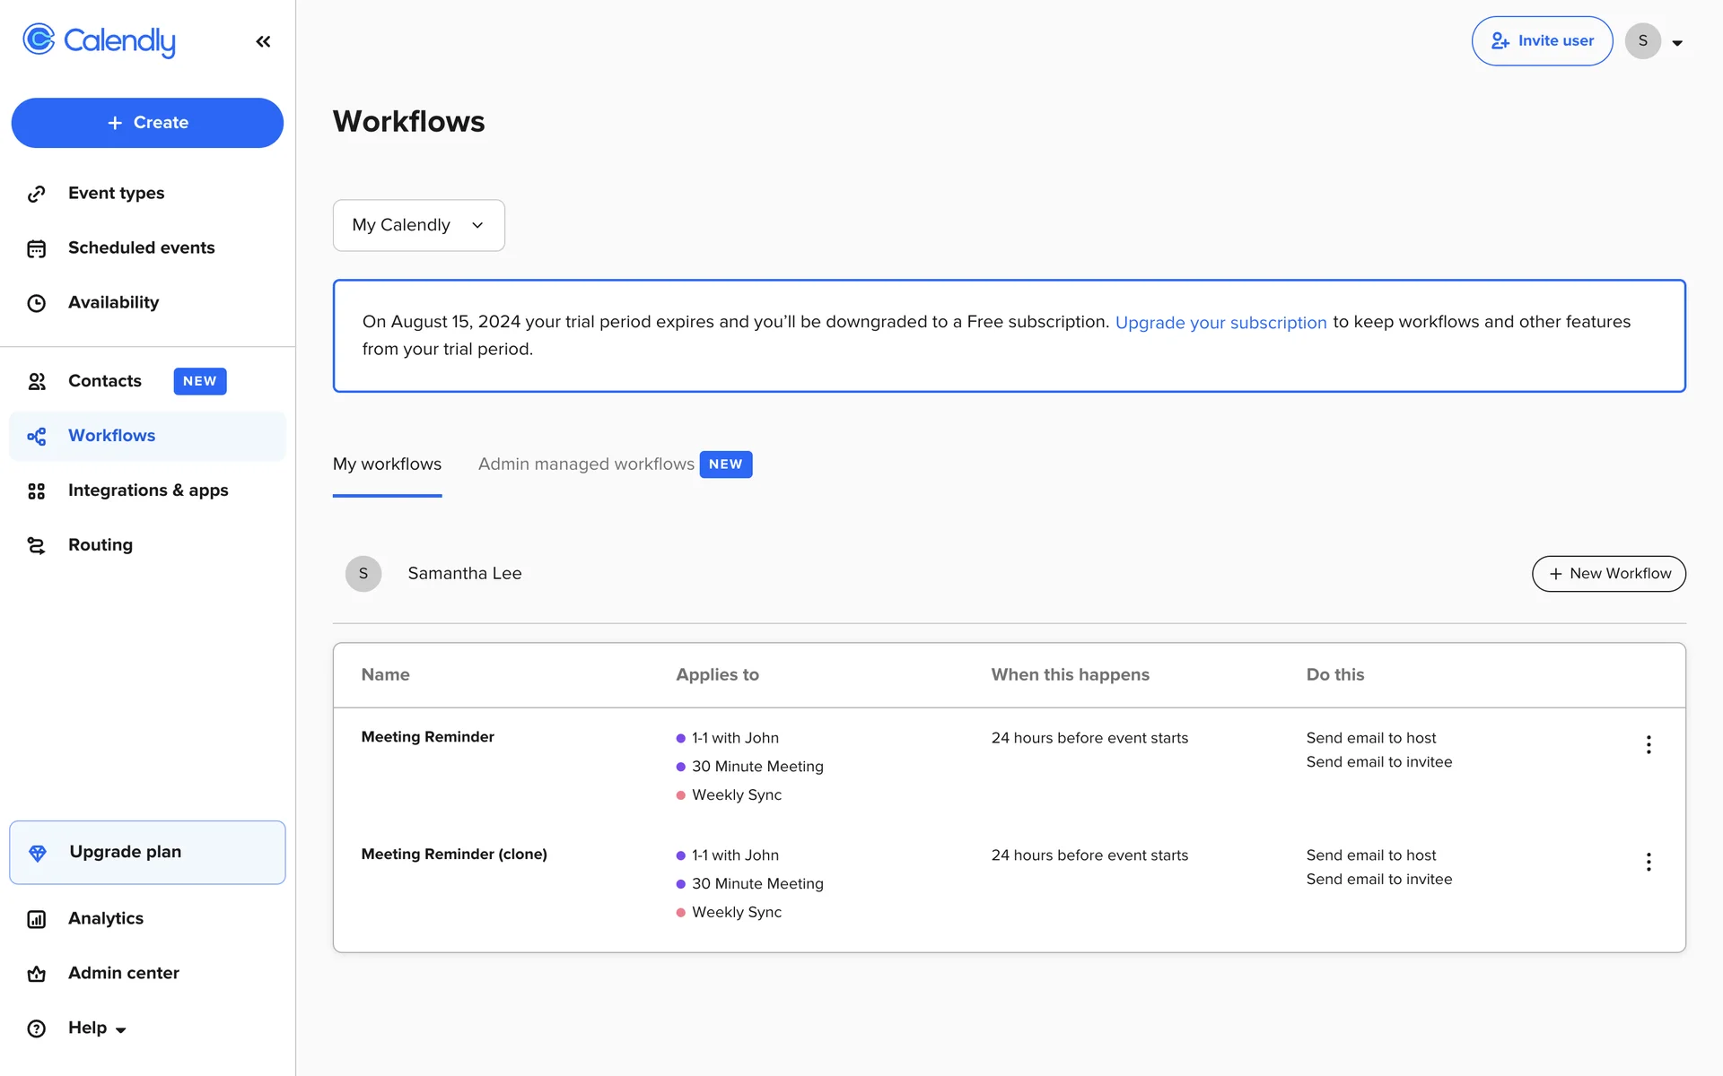Click the Invite user button
1723x1076 pixels.
click(x=1542, y=41)
